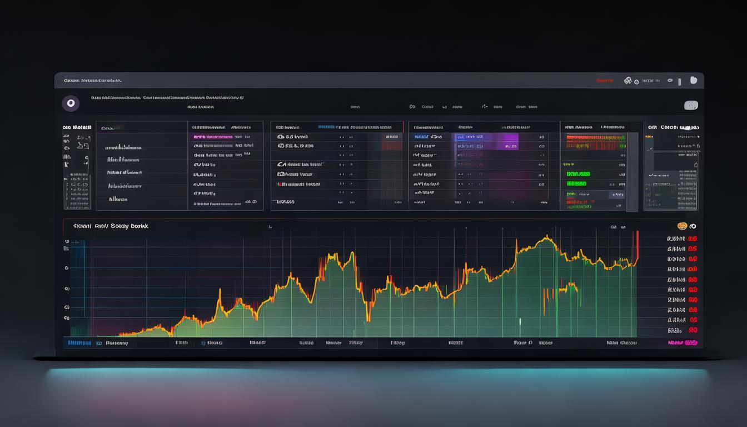
Task: Click the eye icon in the top bar
Action: tap(670, 81)
